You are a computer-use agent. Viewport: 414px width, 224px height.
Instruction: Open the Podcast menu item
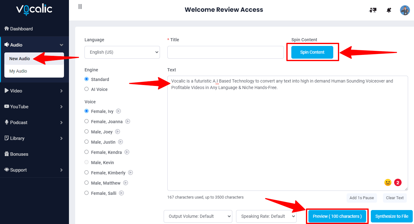click(34, 122)
